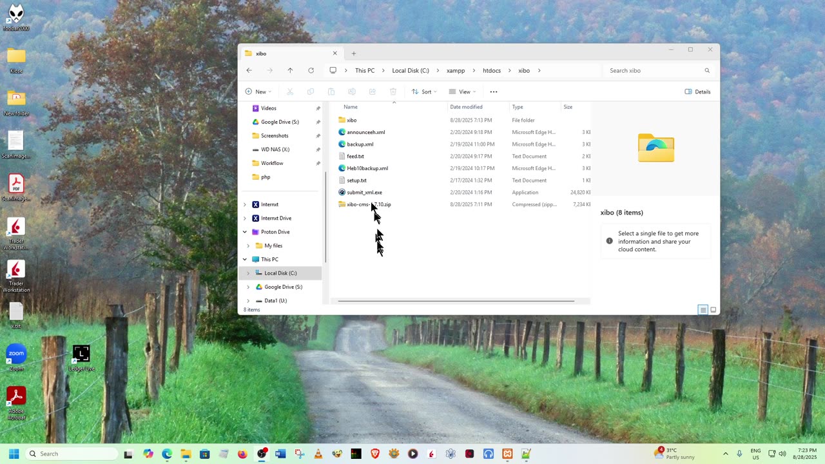Navigate to Local Disk (C:) breadcrumb
Image resolution: width=825 pixels, height=464 pixels.
point(411,70)
